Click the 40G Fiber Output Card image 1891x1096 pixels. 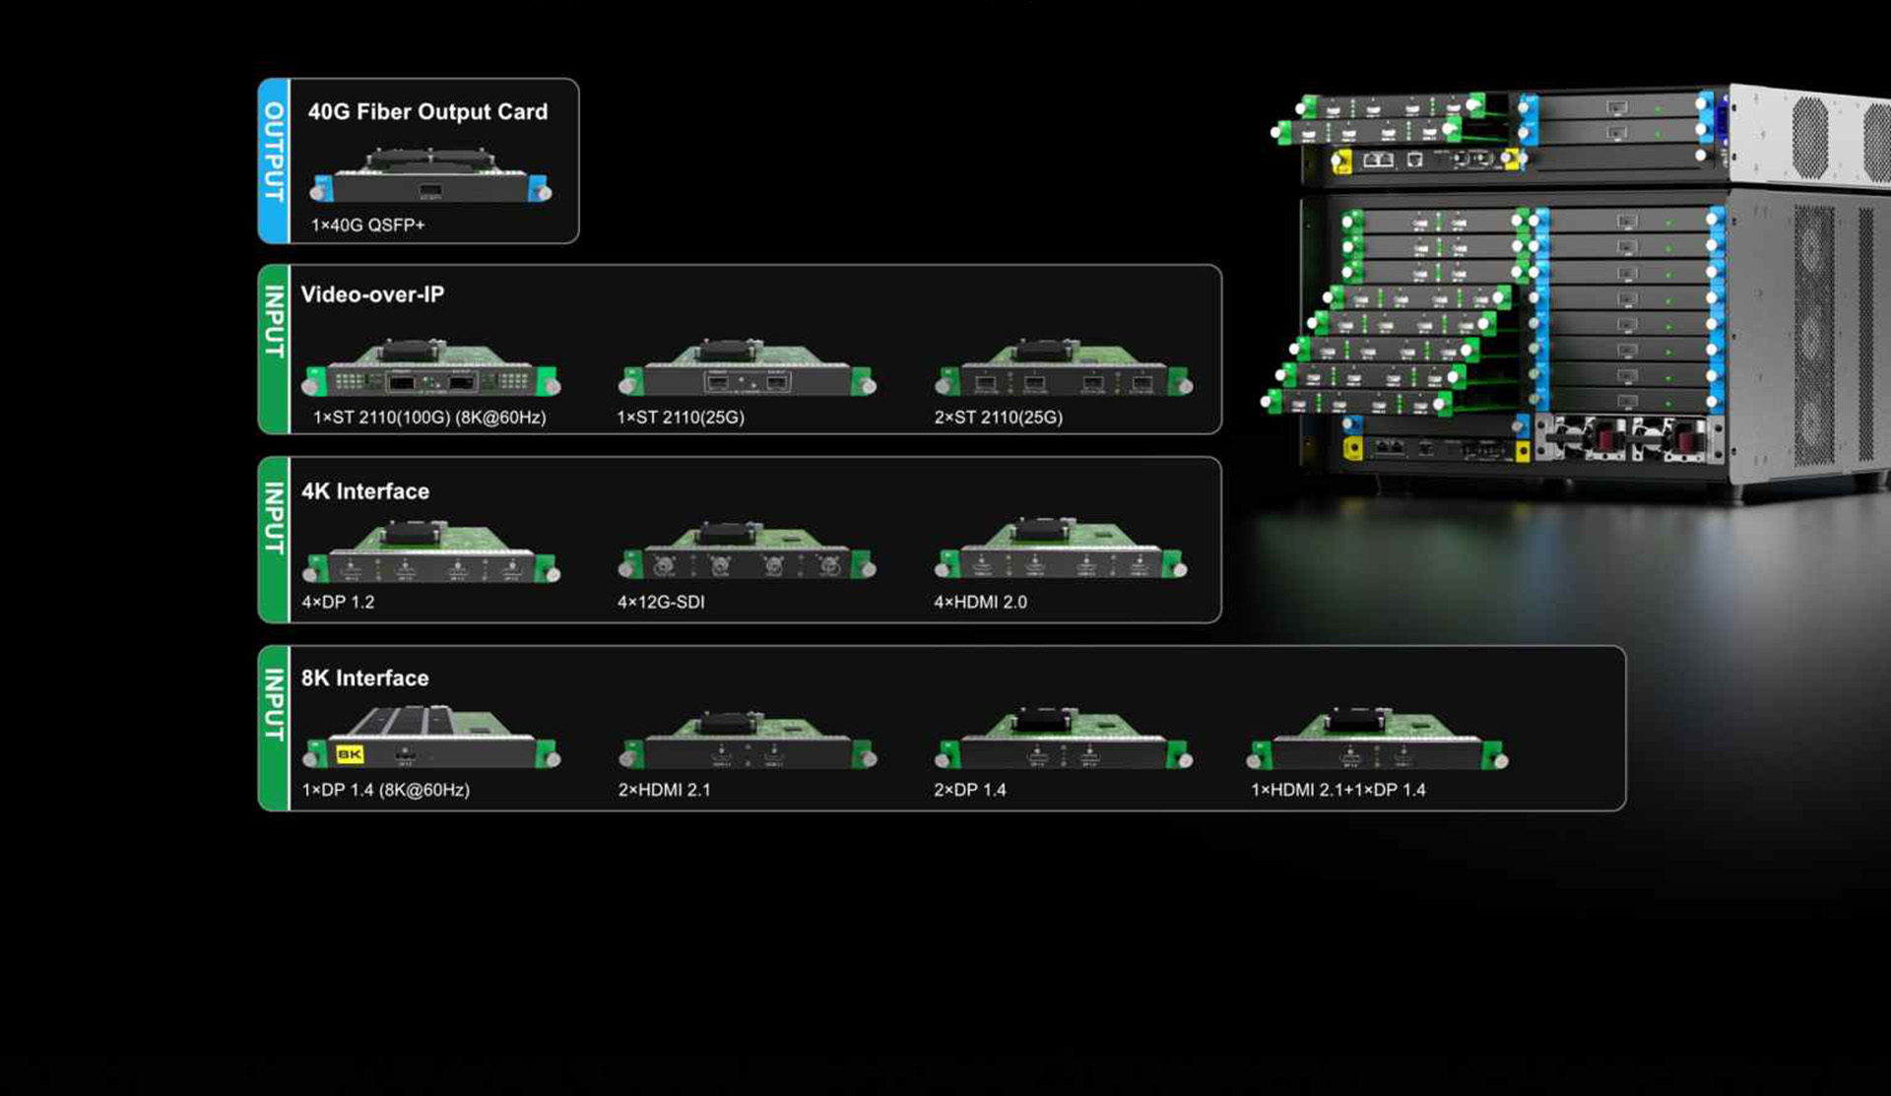pos(430,177)
